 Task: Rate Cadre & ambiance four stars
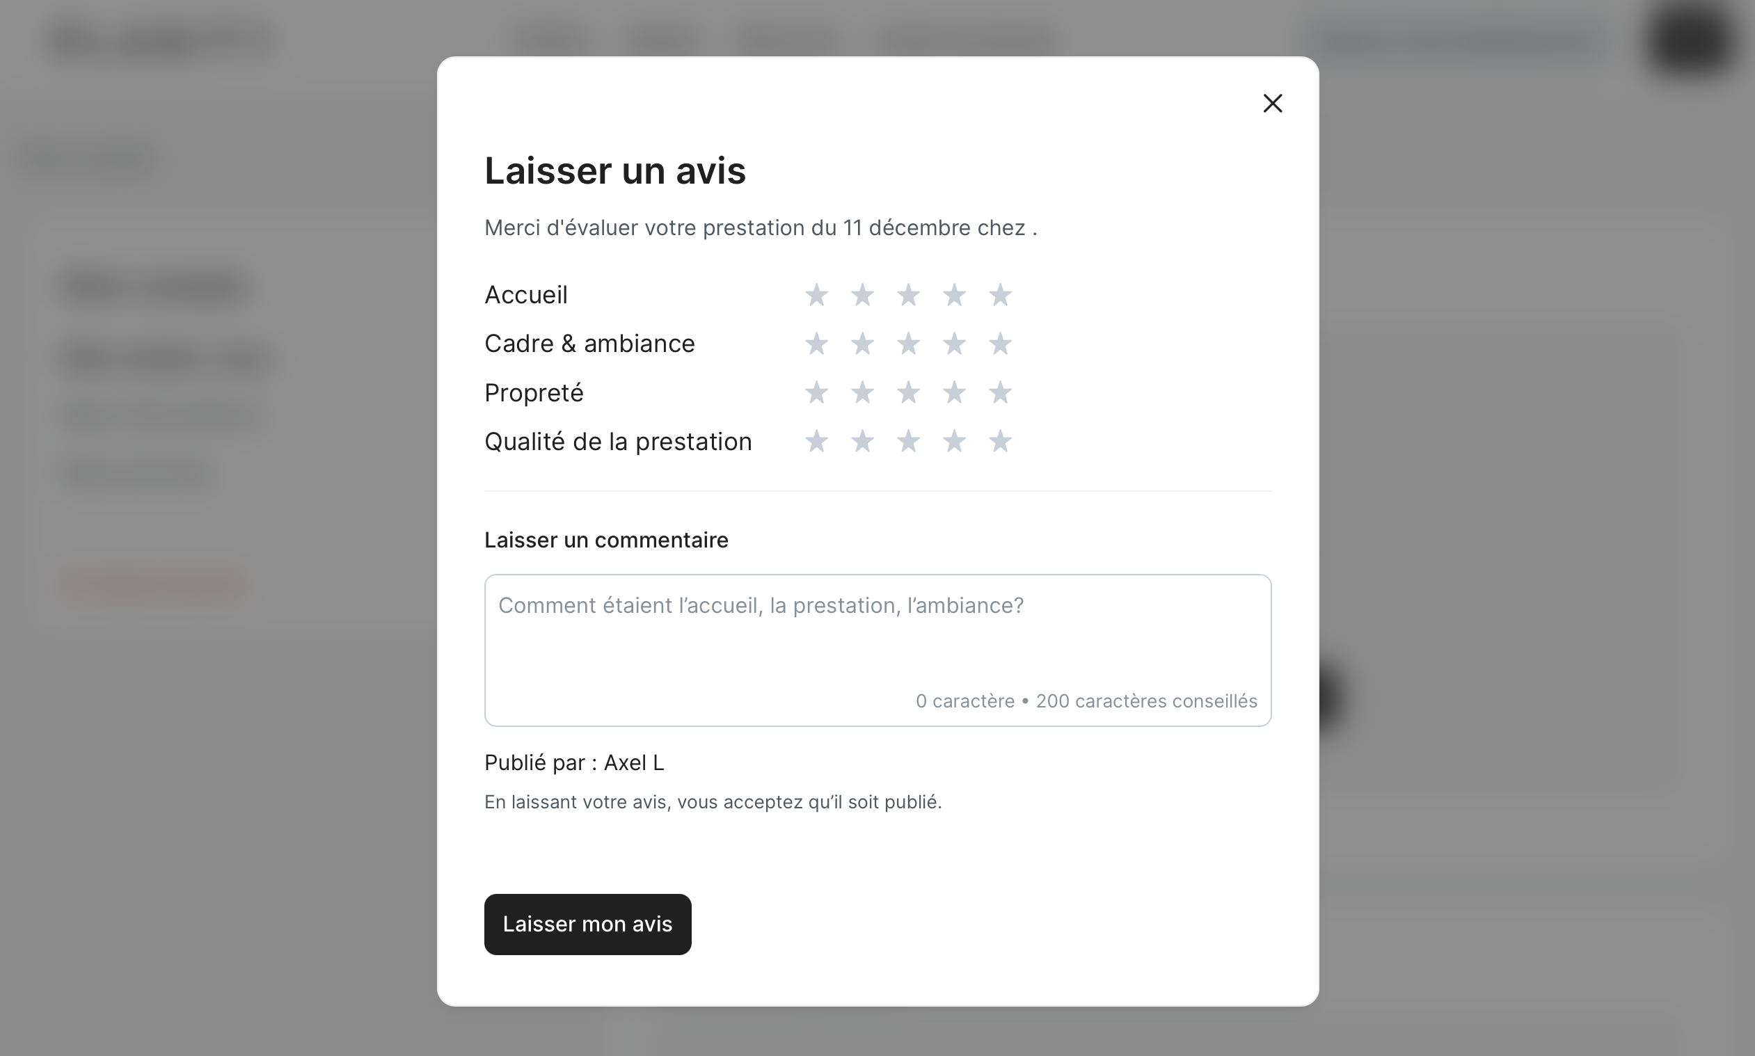click(954, 344)
